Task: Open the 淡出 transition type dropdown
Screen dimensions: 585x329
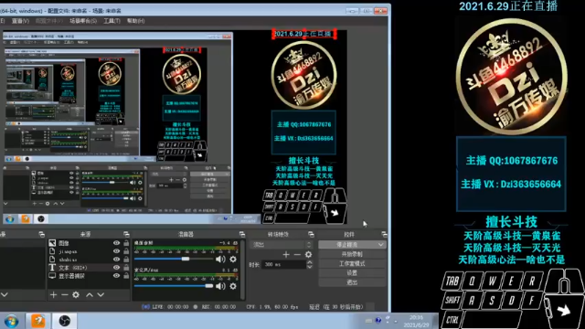Action: pos(282,245)
